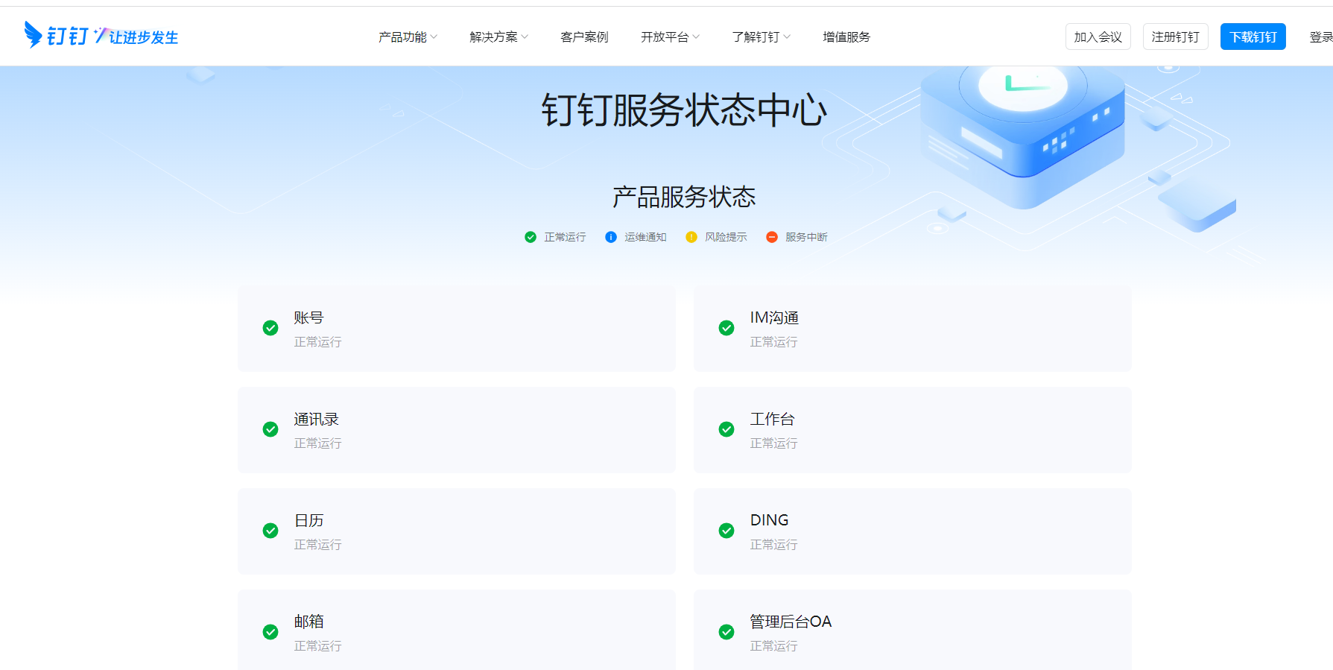The image size is (1333, 670).
Task: Click the 正常运行 status under 日历
Action: tap(317, 545)
